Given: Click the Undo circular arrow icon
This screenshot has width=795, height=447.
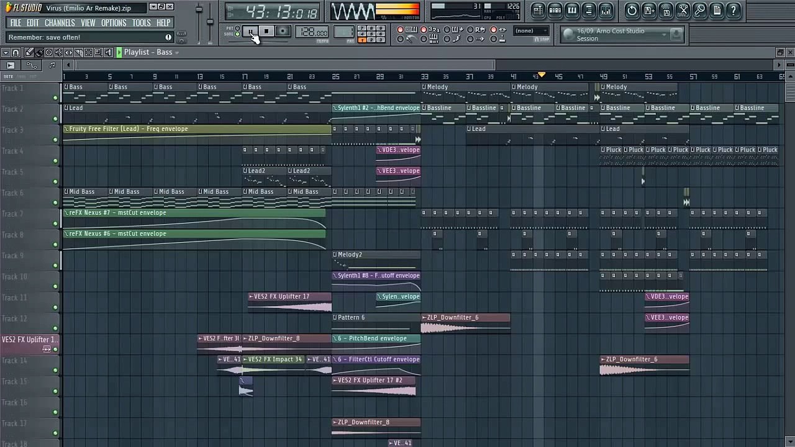Looking at the screenshot, I should click(x=632, y=11).
